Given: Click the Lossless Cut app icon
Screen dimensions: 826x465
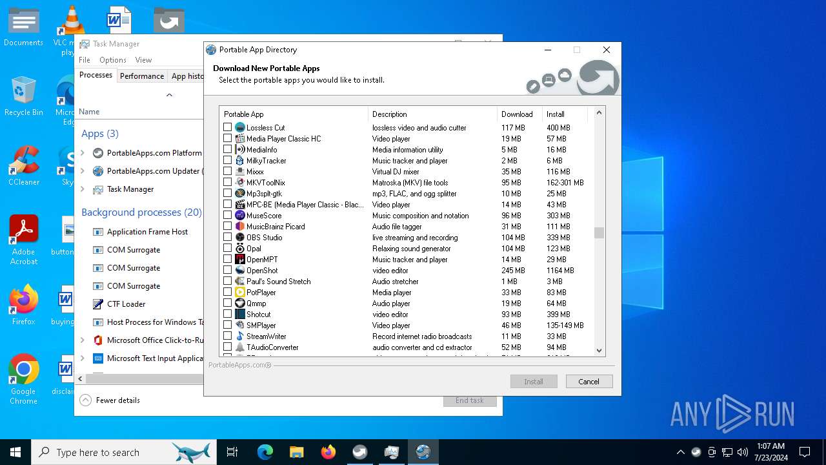Looking at the screenshot, I should pyautogui.click(x=240, y=127).
